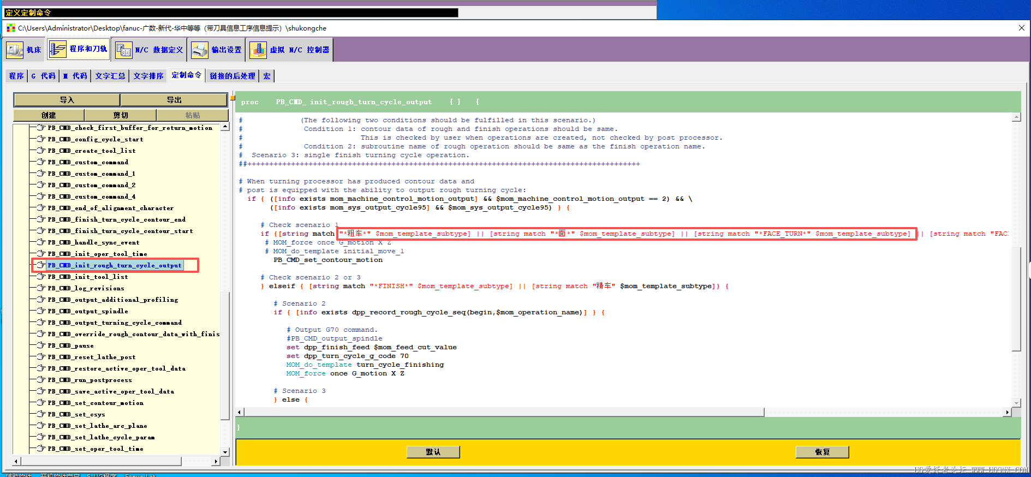Switch to the M 代码 tab
The height and width of the screenshot is (477, 1031).
(75, 76)
